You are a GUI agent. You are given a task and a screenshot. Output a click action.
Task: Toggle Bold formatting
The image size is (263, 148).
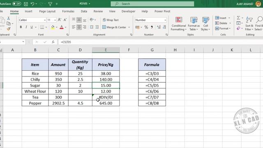tap(21, 27)
